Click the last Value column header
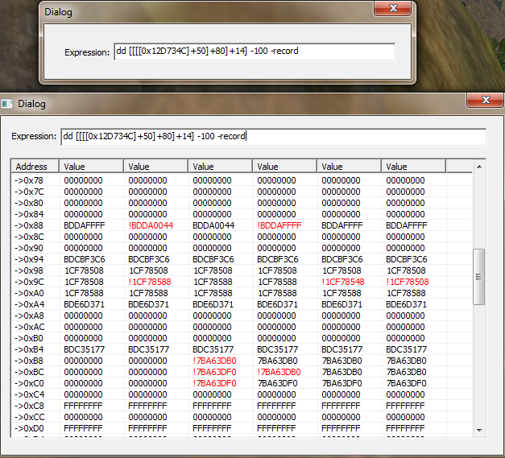 (x=415, y=167)
